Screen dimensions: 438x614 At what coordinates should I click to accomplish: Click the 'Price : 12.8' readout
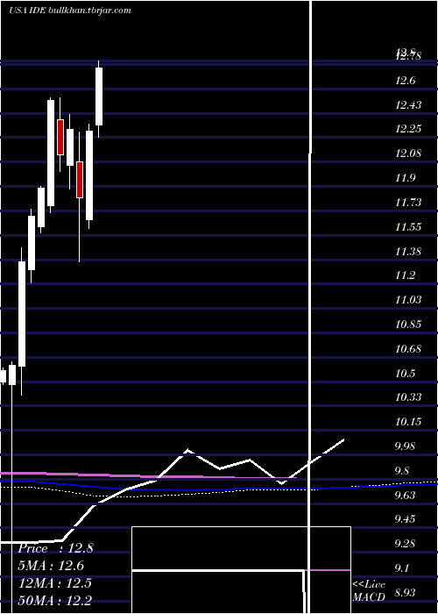click(55, 548)
